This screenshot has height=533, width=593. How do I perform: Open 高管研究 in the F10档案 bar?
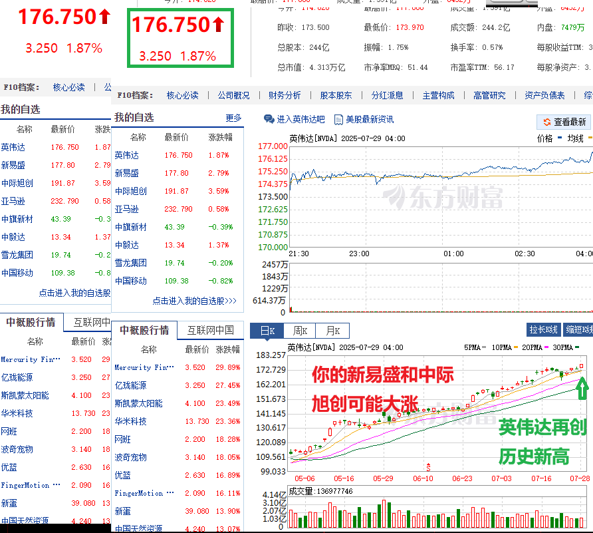[x=489, y=95]
